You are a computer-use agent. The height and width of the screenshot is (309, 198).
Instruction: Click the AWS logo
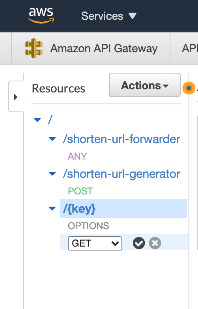41,15
